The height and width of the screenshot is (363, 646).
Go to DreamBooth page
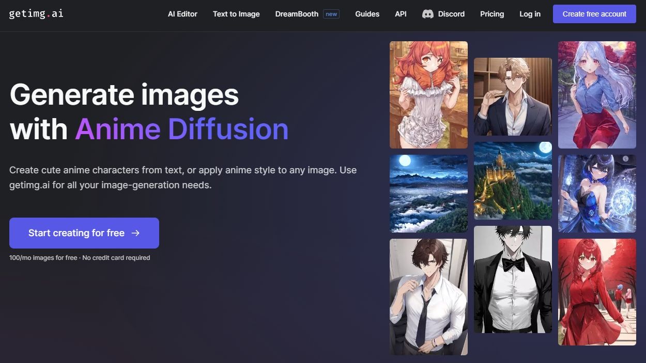[297, 14]
